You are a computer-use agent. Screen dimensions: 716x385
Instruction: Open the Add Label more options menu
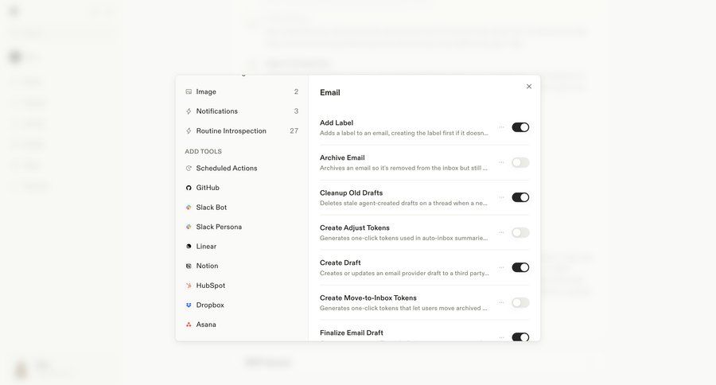pyautogui.click(x=501, y=127)
